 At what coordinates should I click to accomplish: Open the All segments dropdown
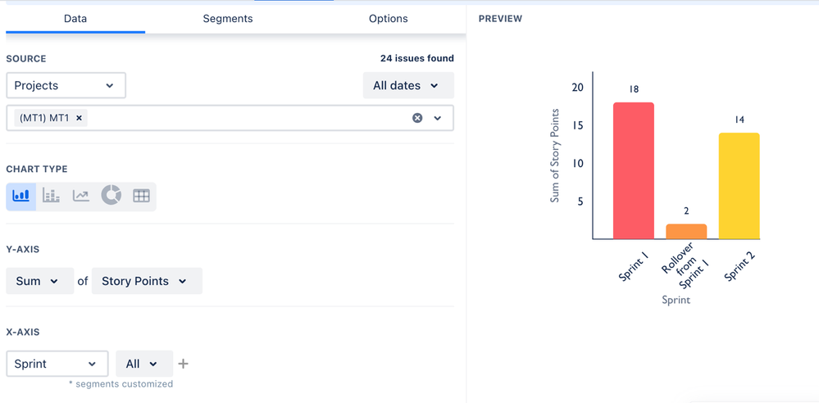tap(144, 364)
